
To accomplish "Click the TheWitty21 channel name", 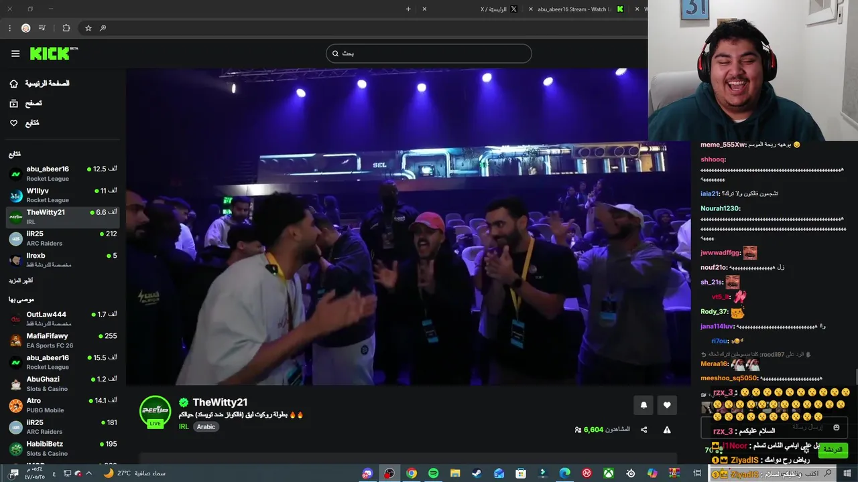I will tap(220, 402).
